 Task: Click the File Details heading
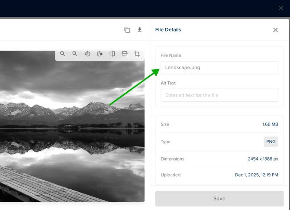pyautogui.click(x=168, y=30)
